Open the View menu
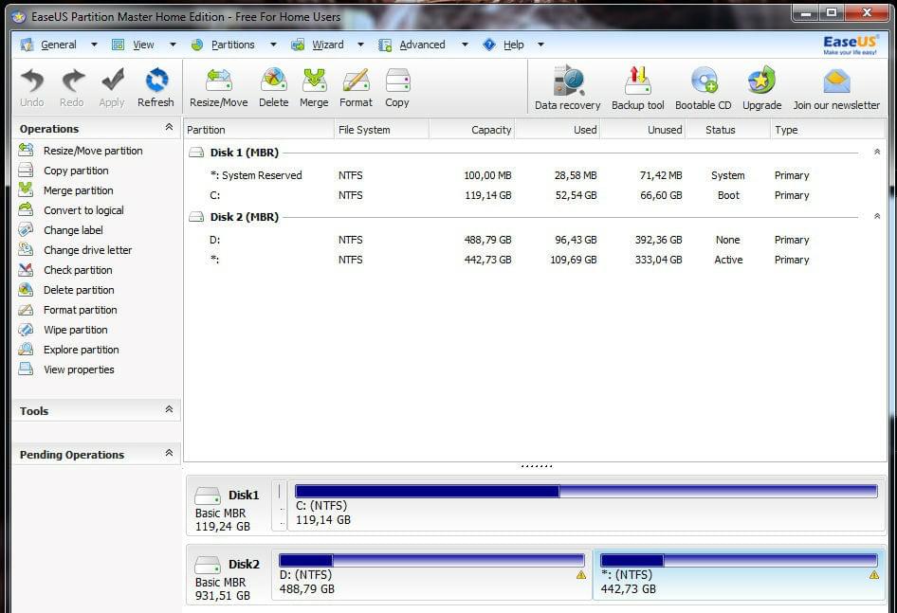Screen dimensions: 897x613 [143, 45]
